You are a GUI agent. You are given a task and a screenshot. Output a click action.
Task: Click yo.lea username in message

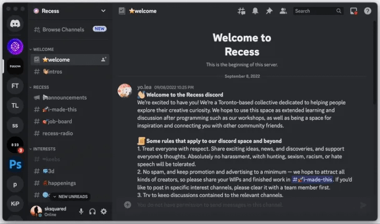[x=144, y=87]
